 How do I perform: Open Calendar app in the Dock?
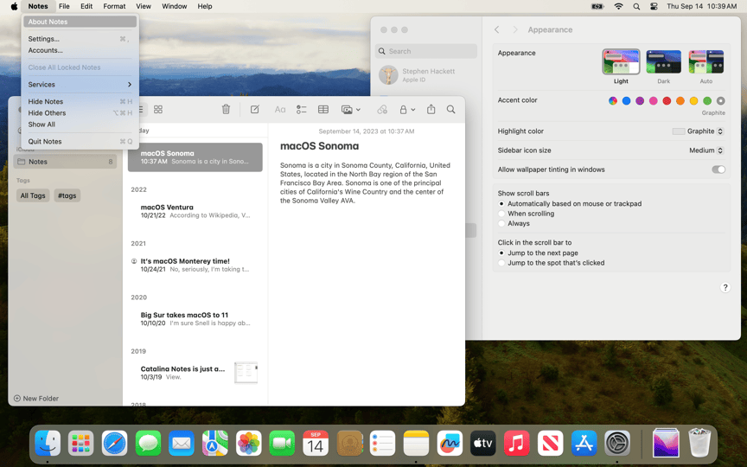(x=316, y=444)
